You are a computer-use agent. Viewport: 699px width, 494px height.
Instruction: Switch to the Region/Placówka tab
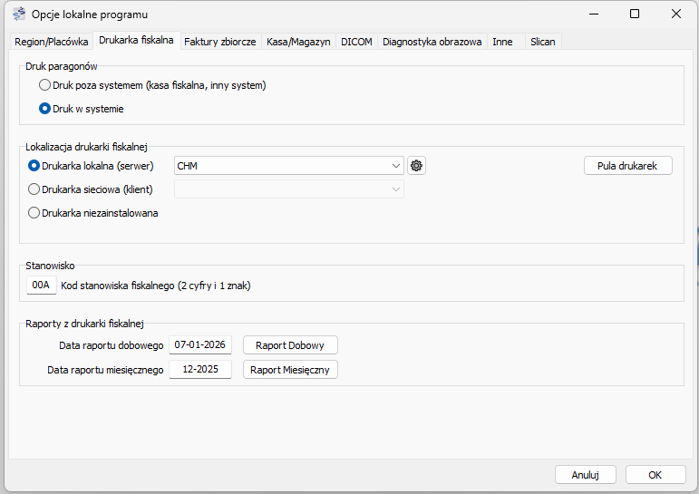click(x=52, y=42)
